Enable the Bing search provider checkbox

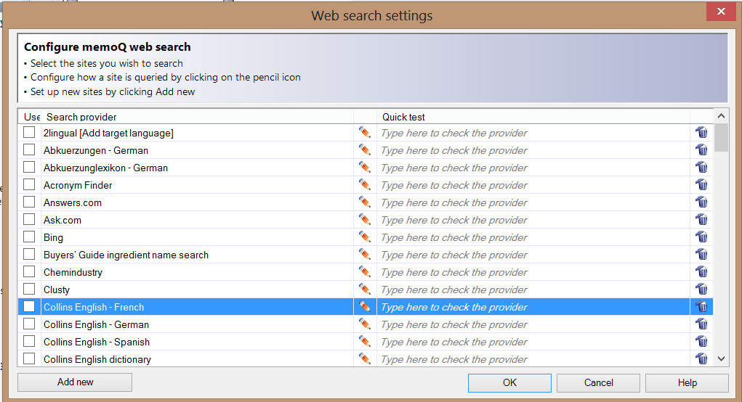click(x=29, y=237)
